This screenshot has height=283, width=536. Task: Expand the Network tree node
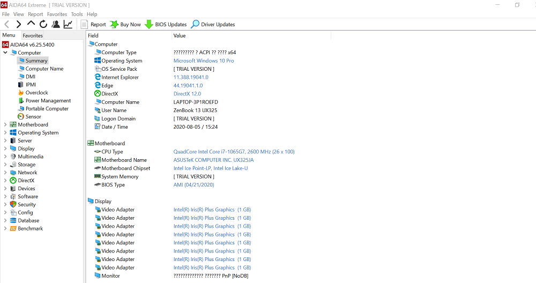(x=5, y=172)
